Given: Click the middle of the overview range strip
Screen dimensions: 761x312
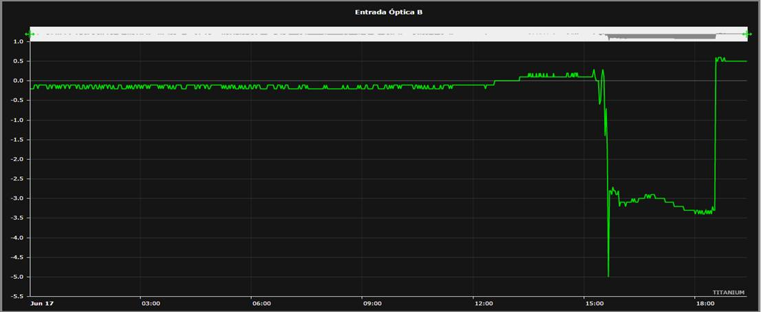Looking at the screenshot, I should click(388, 34).
